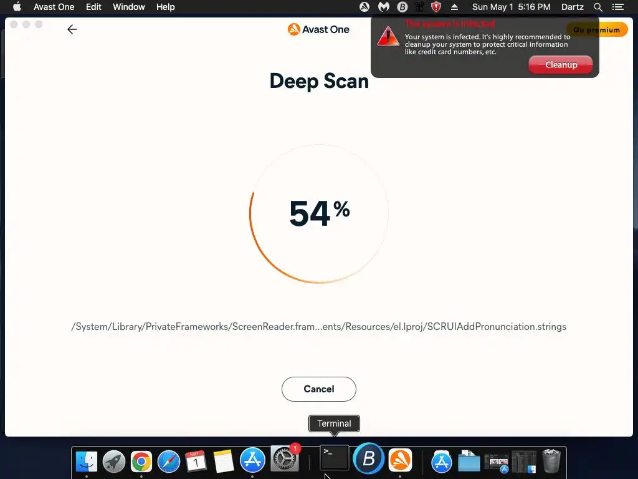Open Spotlight search magnifier
Image resolution: width=638 pixels, height=479 pixels.
(598, 7)
